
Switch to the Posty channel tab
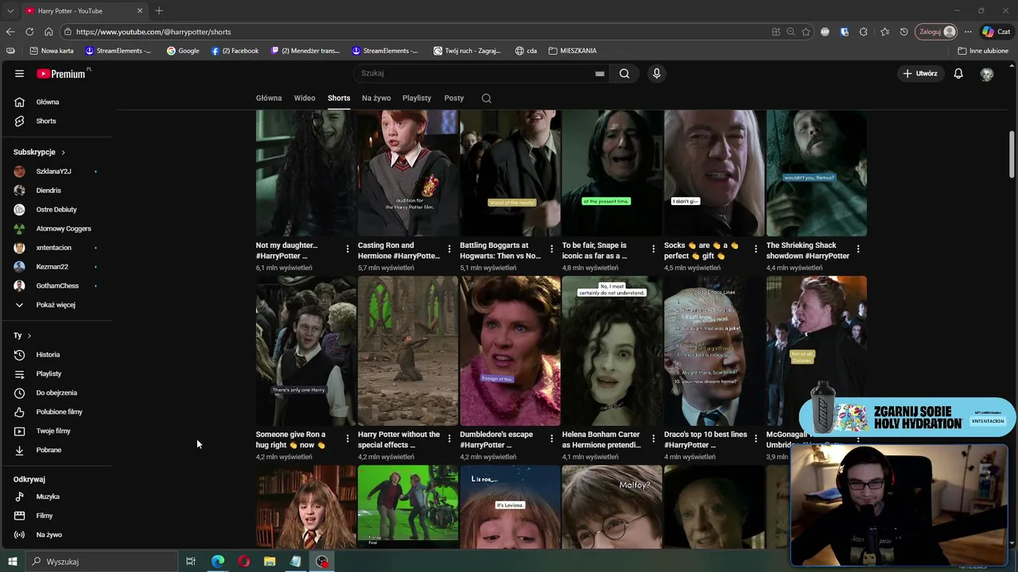pos(454,98)
